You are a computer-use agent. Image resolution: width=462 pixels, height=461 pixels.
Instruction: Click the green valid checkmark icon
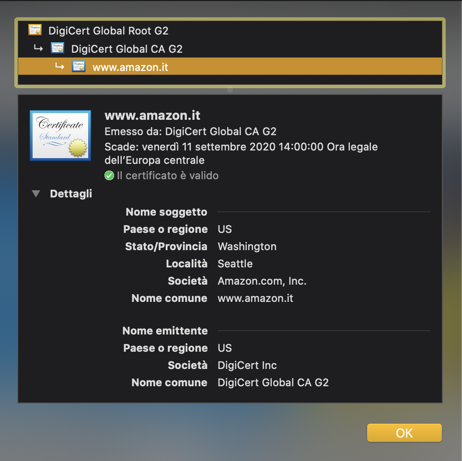109,175
